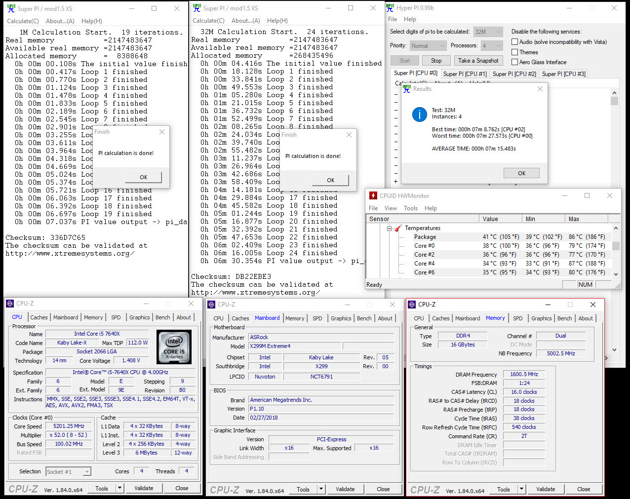Toggle the Aero Glass Interface checkbox
The width and height of the screenshot is (630, 499).
515,62
